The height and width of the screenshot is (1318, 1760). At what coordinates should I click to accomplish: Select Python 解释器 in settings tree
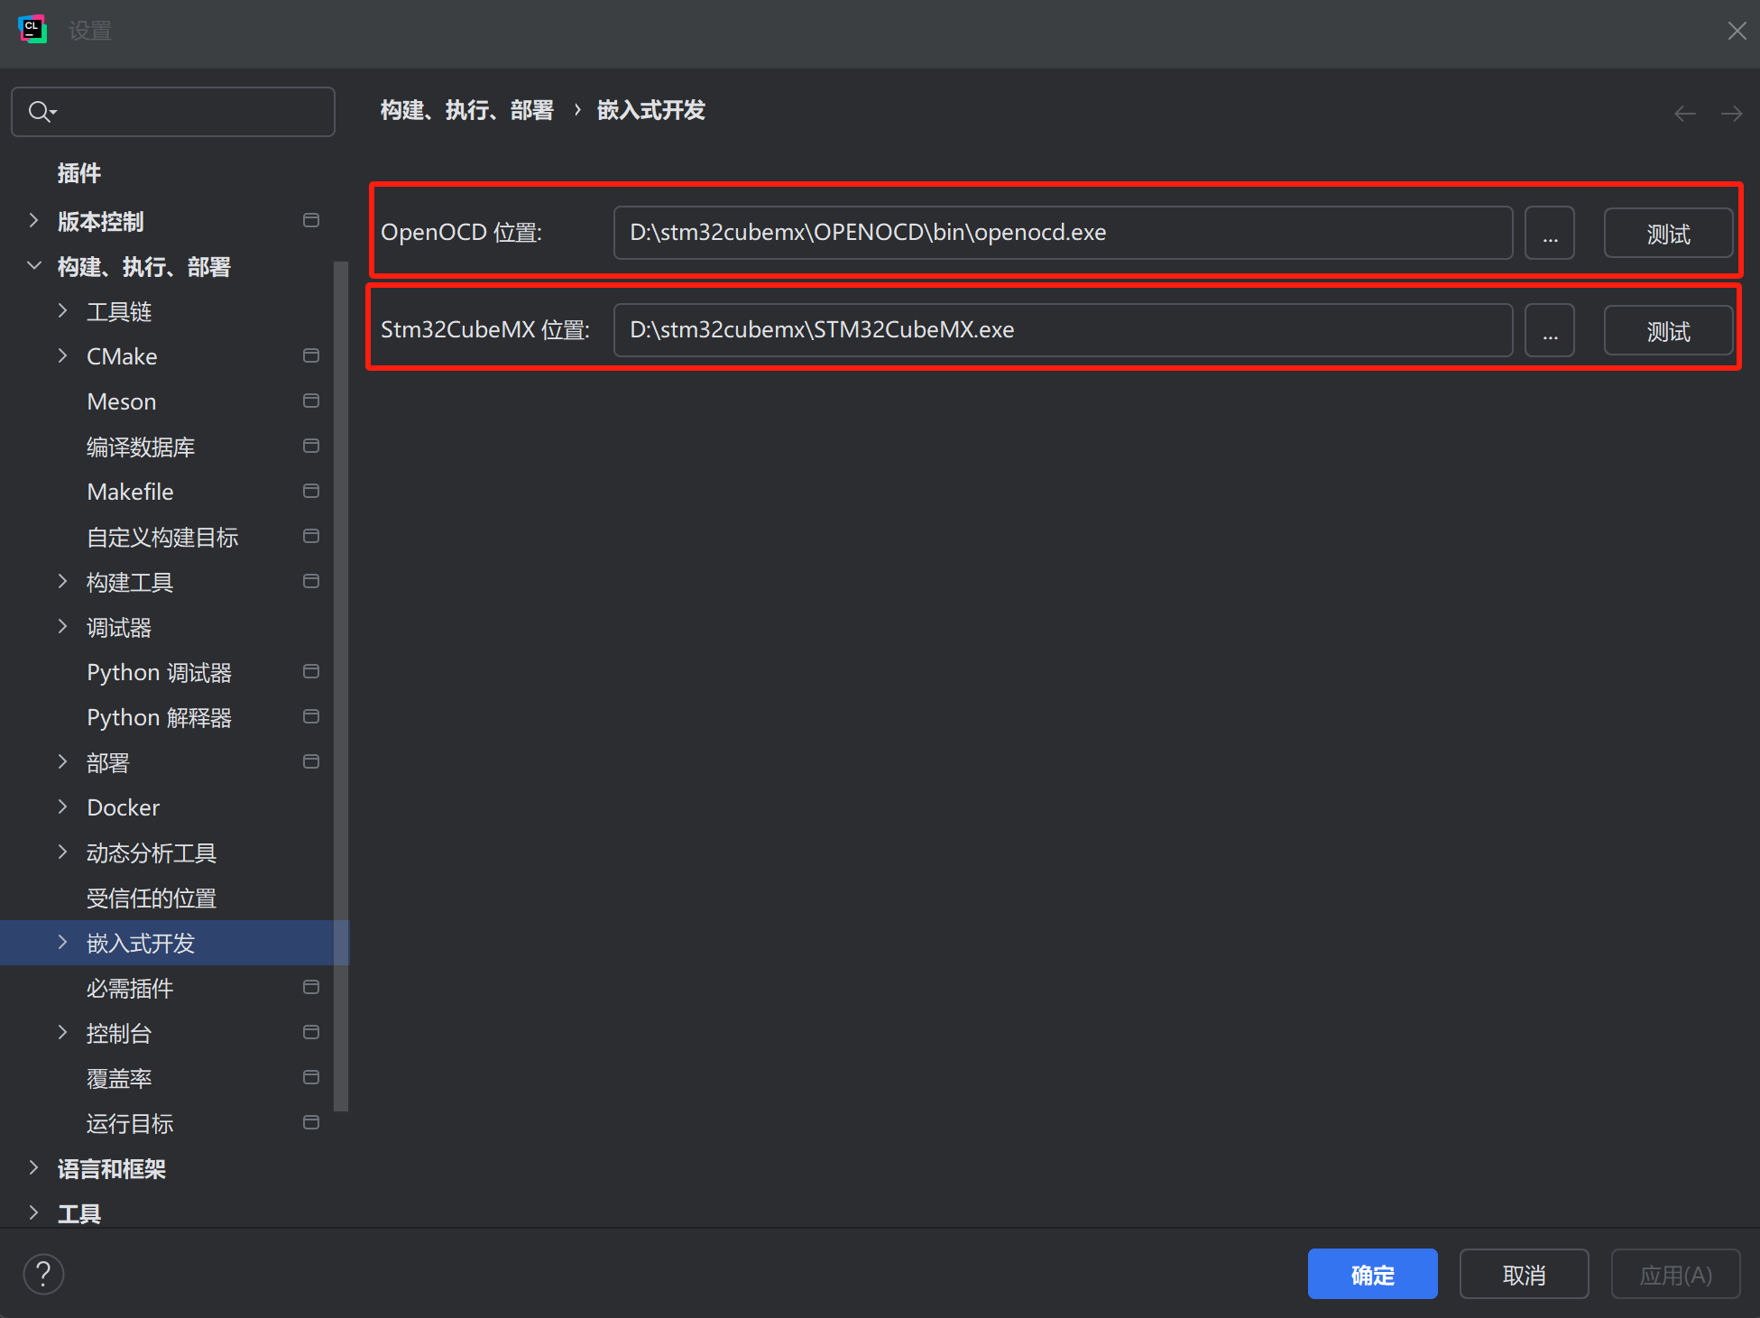(x=159, y=717)
